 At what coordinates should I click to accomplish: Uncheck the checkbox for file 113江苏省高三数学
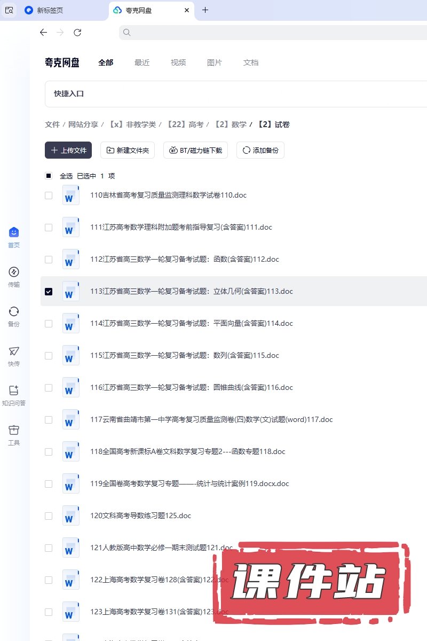point(49,291)
